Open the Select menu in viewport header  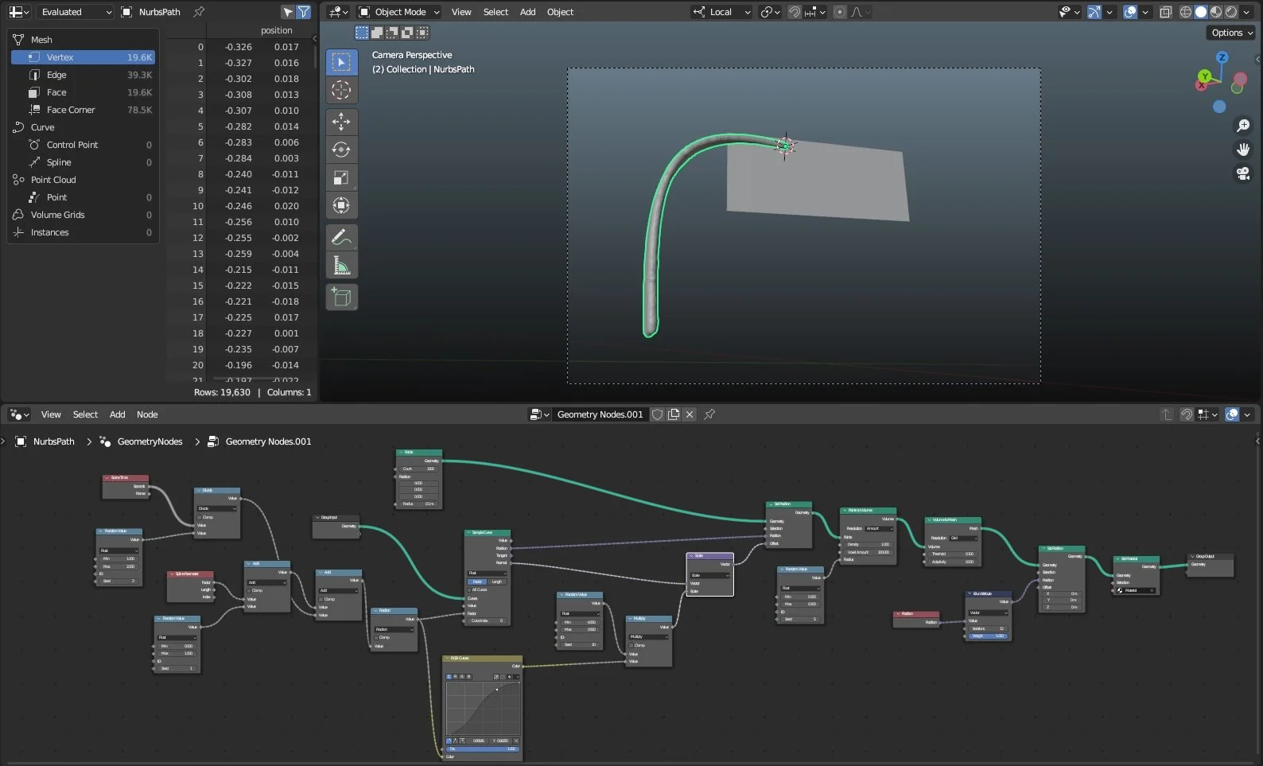495,12
